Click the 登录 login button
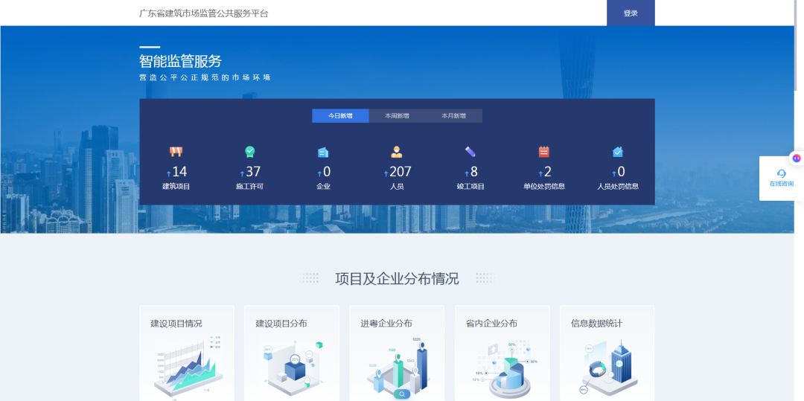The width and height of the screenshot is (804, 401). (631, 13)
